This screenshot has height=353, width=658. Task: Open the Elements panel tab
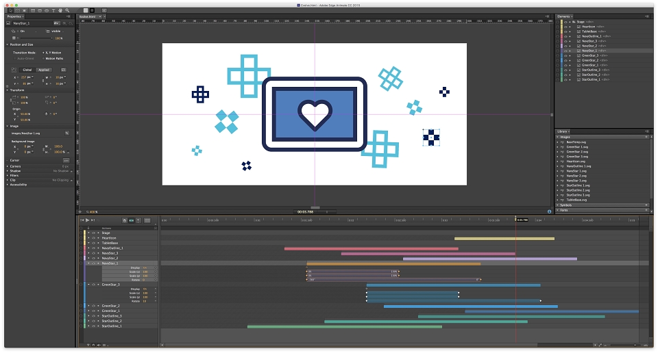pos(563,16)
